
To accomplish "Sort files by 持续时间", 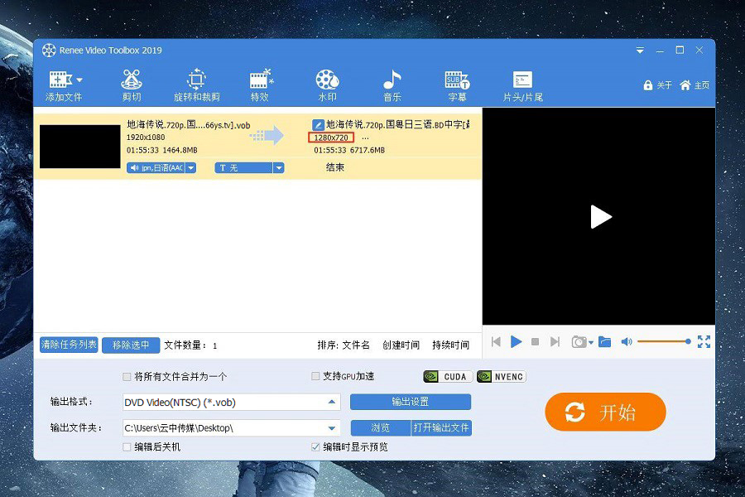I will pyautogui.click(x=451, y=345).
